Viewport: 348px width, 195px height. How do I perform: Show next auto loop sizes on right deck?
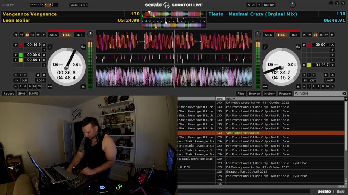[332, 86]
